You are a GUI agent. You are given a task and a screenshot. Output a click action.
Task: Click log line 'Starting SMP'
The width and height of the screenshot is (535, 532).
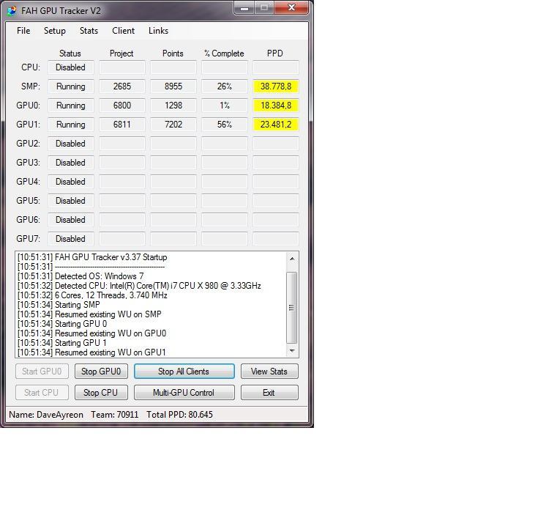pyautogui.click(x=59, y=305)
